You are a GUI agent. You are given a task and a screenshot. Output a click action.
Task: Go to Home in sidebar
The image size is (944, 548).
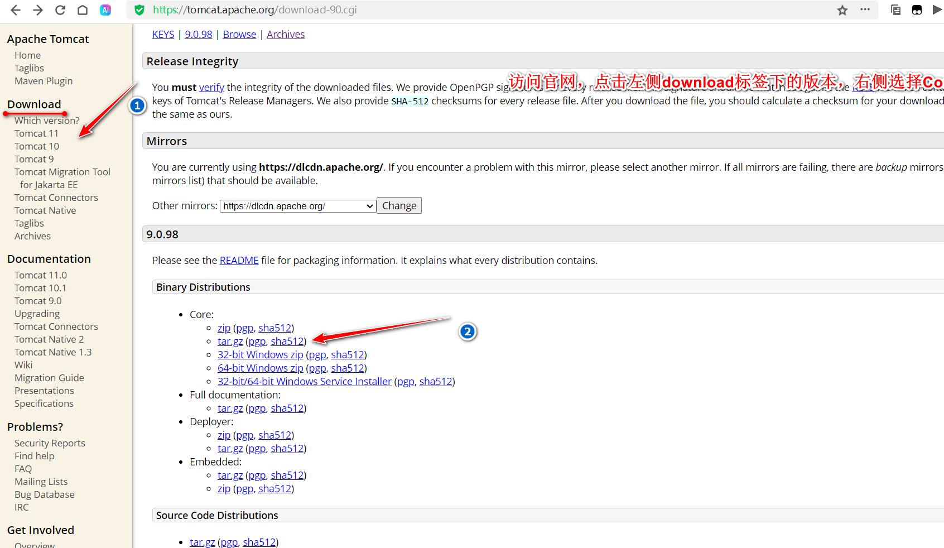point(27,55)
